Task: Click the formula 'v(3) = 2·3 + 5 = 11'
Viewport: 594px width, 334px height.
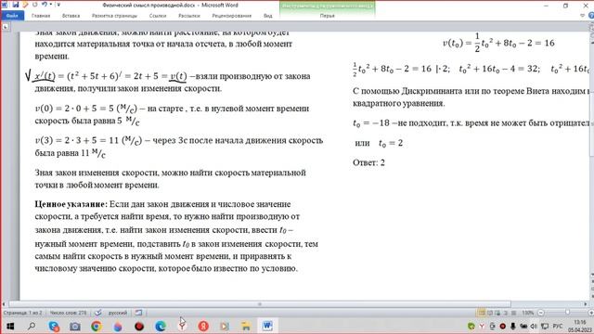Action: (x=77, y=140)
